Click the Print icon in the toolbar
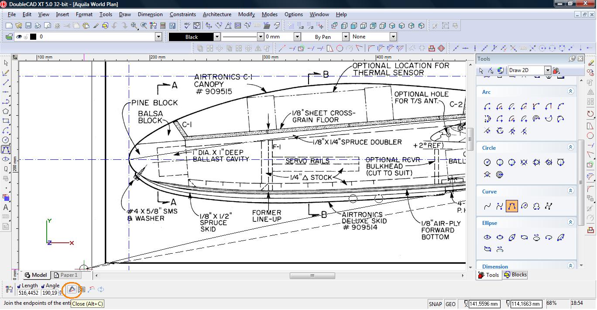Image resolution: width=597 pixels, height=310 pixels. (38, 26)
